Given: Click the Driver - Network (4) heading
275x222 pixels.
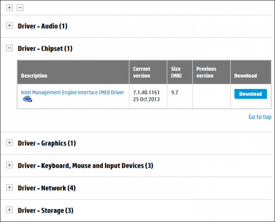Looking at the screenshot, I should click(x=47, y=188).
